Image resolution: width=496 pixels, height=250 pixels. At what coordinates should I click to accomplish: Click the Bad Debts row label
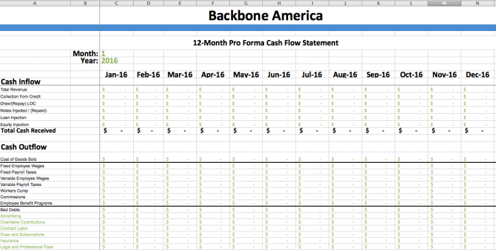point(10,209)
